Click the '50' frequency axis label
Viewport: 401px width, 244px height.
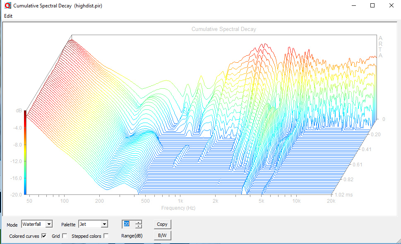point(29,201)
